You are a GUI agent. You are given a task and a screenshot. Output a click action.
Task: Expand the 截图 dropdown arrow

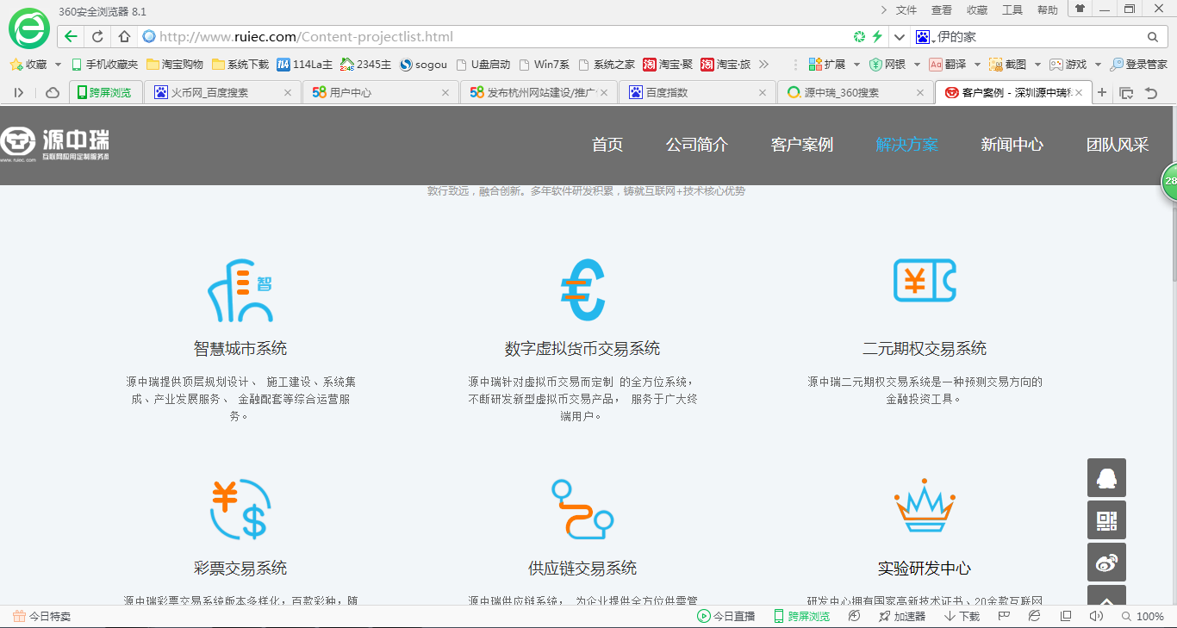point(1037,65)
